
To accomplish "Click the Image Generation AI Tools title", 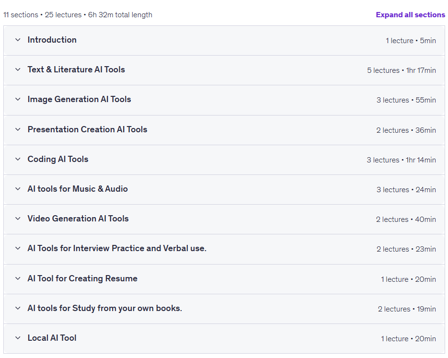I will click(79, 99).
